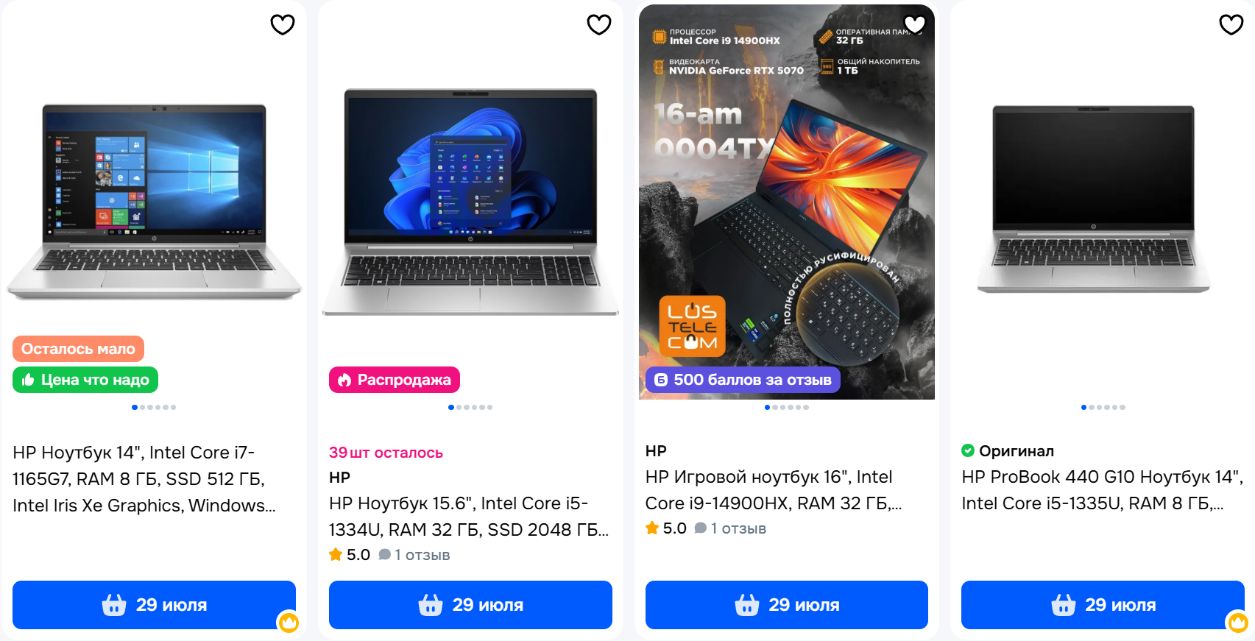1255x641 pixels.
Task: Open the 1 отзыв link on the i5-1334U laptop
Action: pos(414,555)
